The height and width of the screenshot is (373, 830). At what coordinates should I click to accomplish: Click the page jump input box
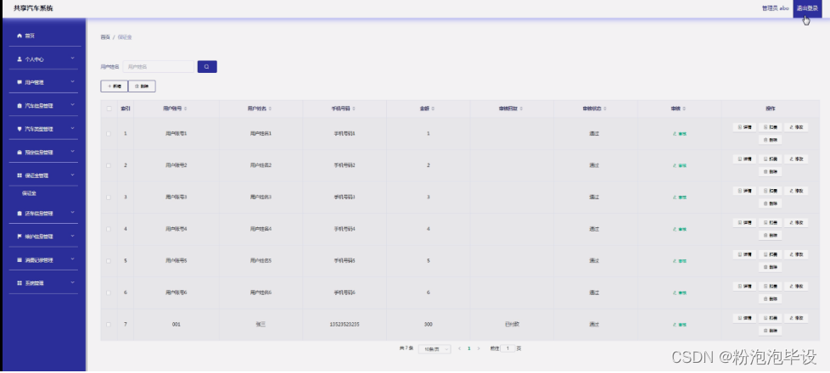[508, 348]
